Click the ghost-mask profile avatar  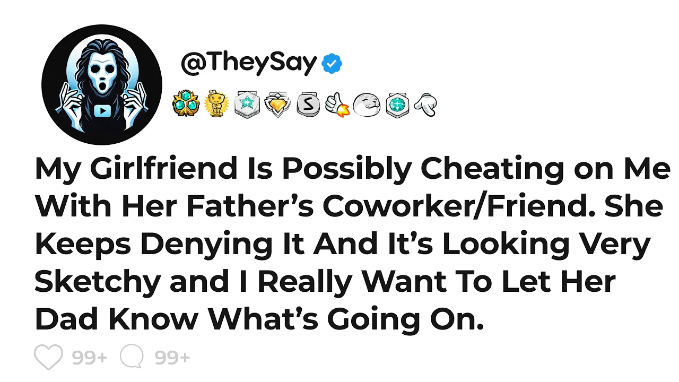(x=101, y=84)
